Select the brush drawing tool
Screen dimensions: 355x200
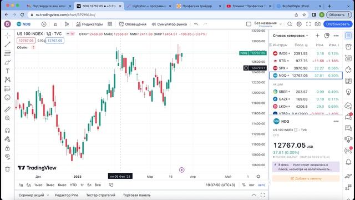(x=7, y=62)
